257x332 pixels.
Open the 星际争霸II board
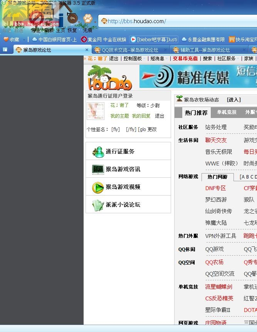click(x=218, y=310)
